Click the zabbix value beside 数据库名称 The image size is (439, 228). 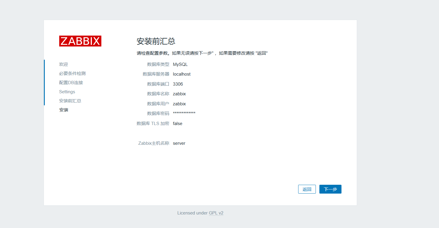[x=179, y=94]
